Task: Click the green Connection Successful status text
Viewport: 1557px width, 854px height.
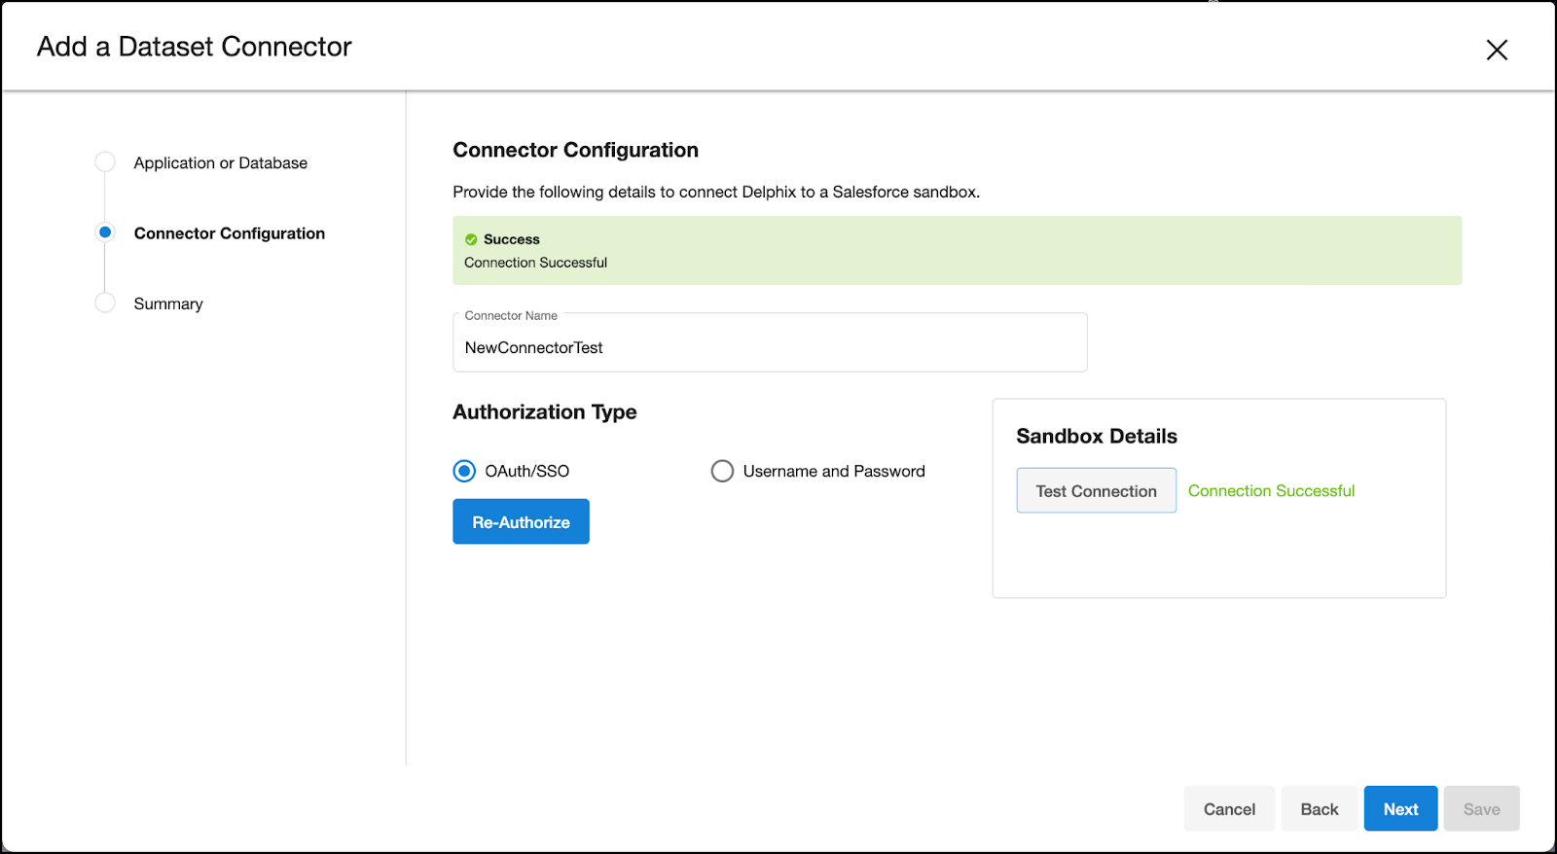Action: coord(1271,491)
